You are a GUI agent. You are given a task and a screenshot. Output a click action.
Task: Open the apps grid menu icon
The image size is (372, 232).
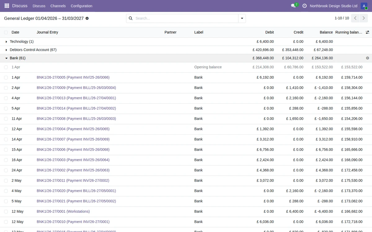point(7,6)
